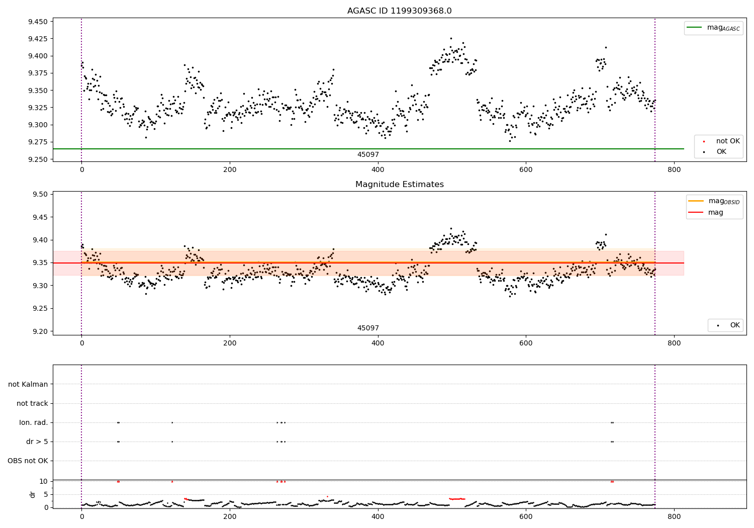Click the '9.275' y-axis tick label
The height and width of the screenshot is (528, 754).
pyautogui.click(x=38, y=142)
